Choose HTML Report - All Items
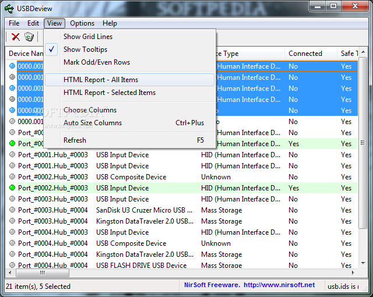373x297 pixels. point(130,80)
